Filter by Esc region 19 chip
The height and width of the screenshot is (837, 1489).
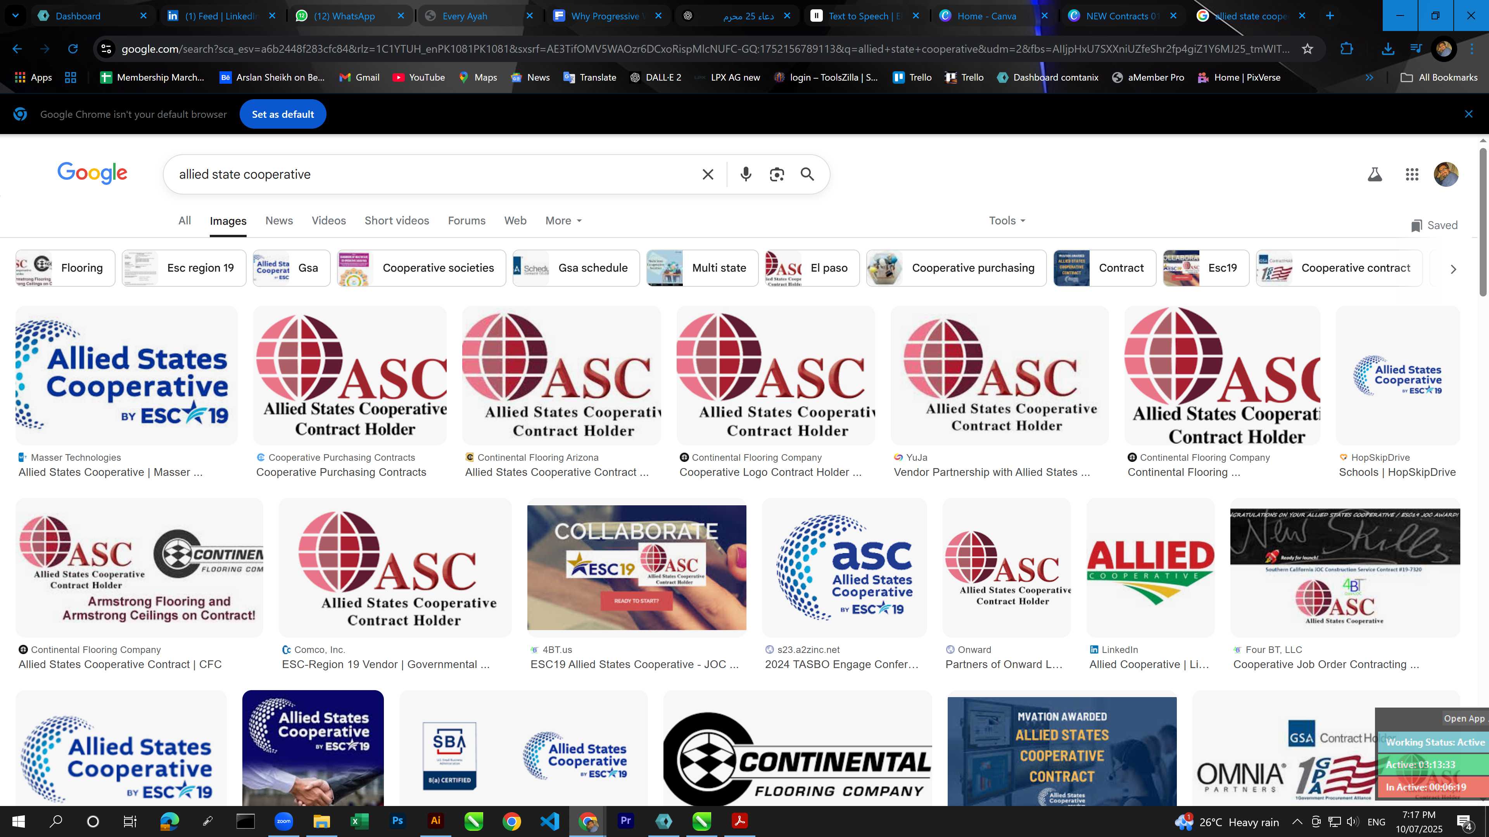click(184, 268)
